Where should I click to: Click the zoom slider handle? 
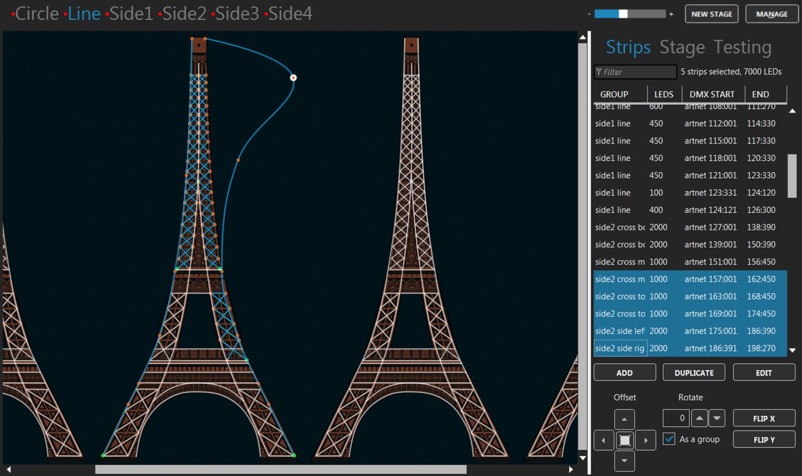(623, 14)
